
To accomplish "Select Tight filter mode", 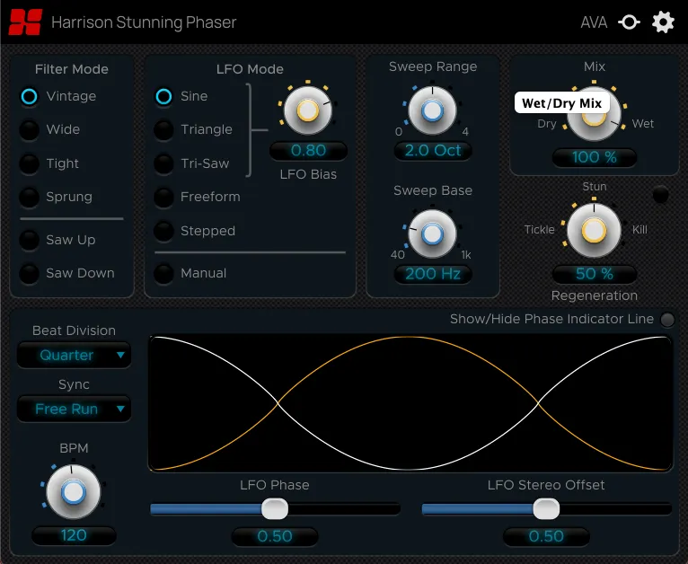I will click(30, 163).
